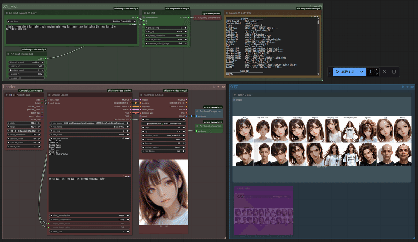Click the X cancel icon in the queue toolbar

tap(384, 71)
